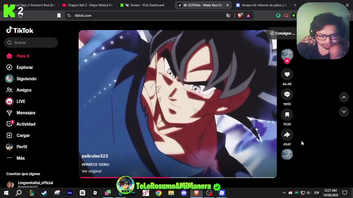Screen dimensions: 353x198
Task: Open a new browser tab
Action: point(295,5)
